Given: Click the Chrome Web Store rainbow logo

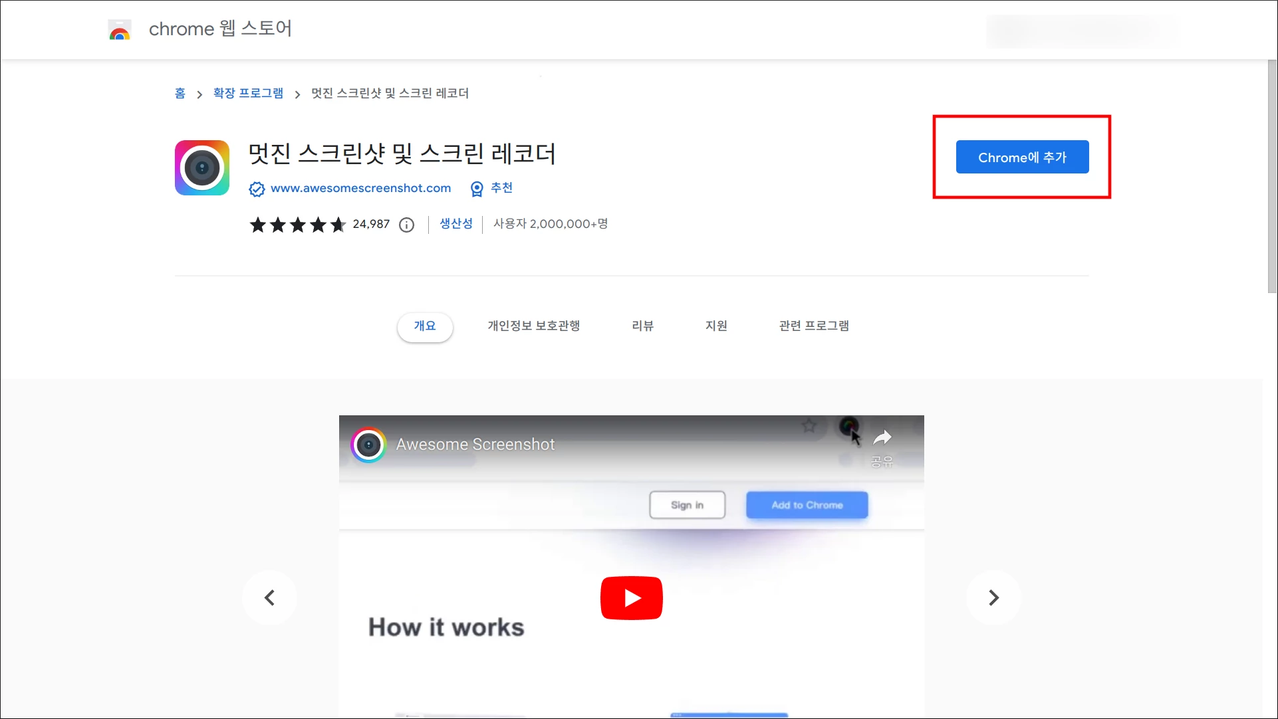Looking at the screenshot, I should (x=120, y=30).
